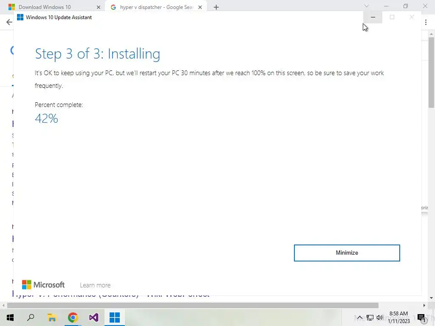
Task: Click the Windows logo in the Update Assistant title bar
Action: (x=20, y=17)
